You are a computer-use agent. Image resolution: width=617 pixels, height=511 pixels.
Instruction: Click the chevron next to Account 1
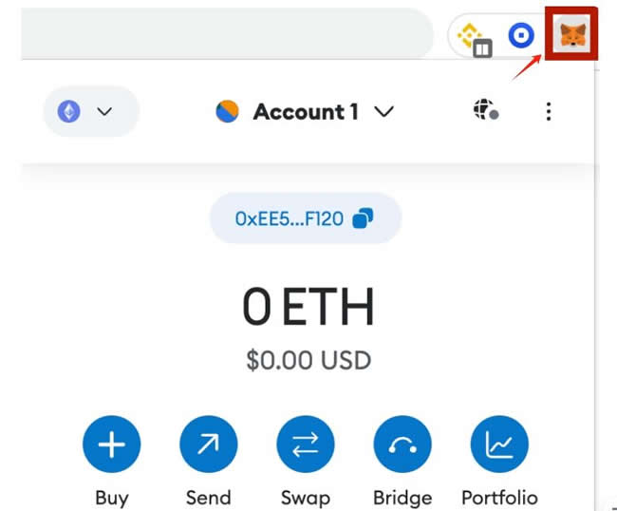pos(383,112)
